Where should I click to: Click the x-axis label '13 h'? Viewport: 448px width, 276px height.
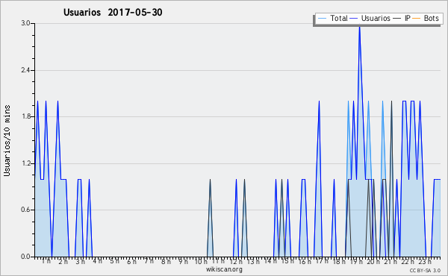pyautogui.click(x=253, y=261)
